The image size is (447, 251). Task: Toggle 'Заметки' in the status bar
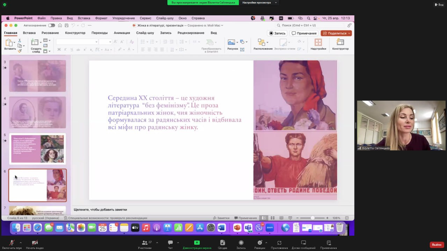pyautogui.click(x=221, y=218)
